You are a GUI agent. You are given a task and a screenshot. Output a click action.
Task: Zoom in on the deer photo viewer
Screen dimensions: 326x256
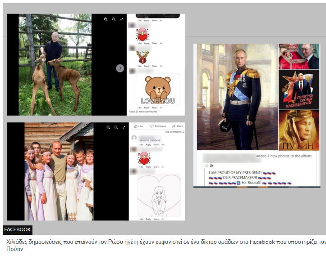point(106,19)
